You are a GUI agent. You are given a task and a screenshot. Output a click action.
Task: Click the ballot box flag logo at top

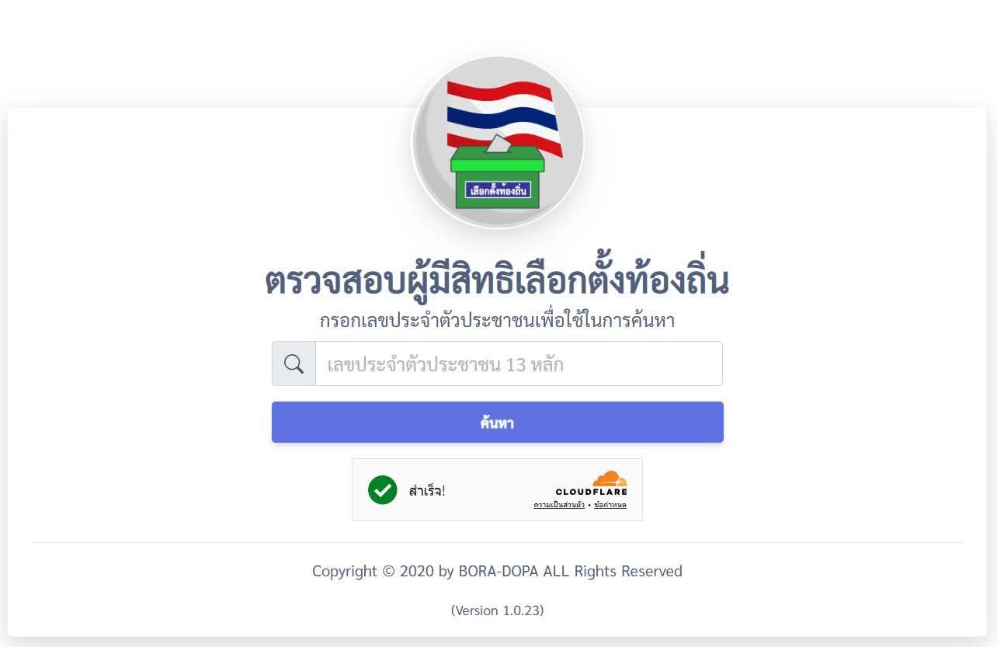pyautogui.click(x=498, y=141)
